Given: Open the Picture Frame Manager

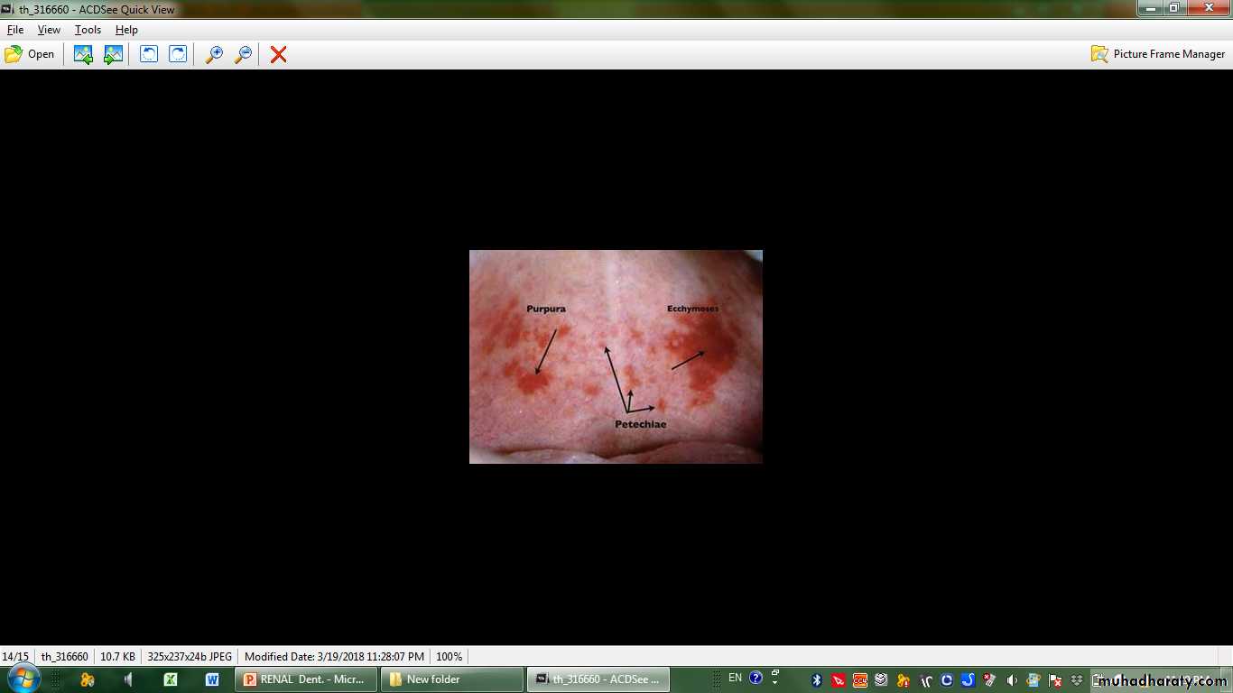Looking at the screenshot, I should [x=1158, y=54].
